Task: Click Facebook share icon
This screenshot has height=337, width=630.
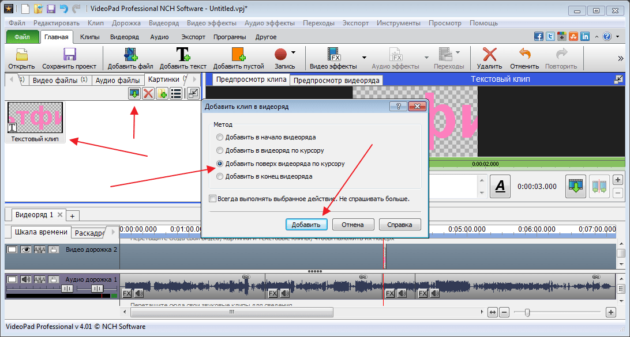Action: point(539,36)
